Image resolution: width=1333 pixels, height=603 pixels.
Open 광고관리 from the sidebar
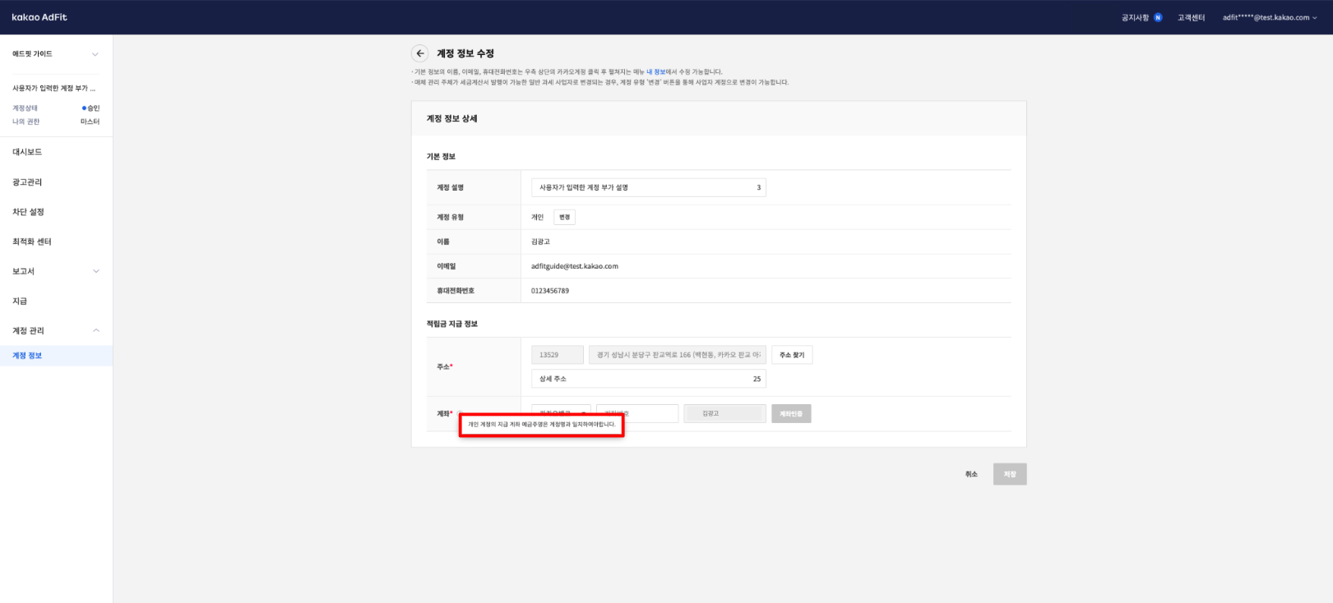coord(27,182)
